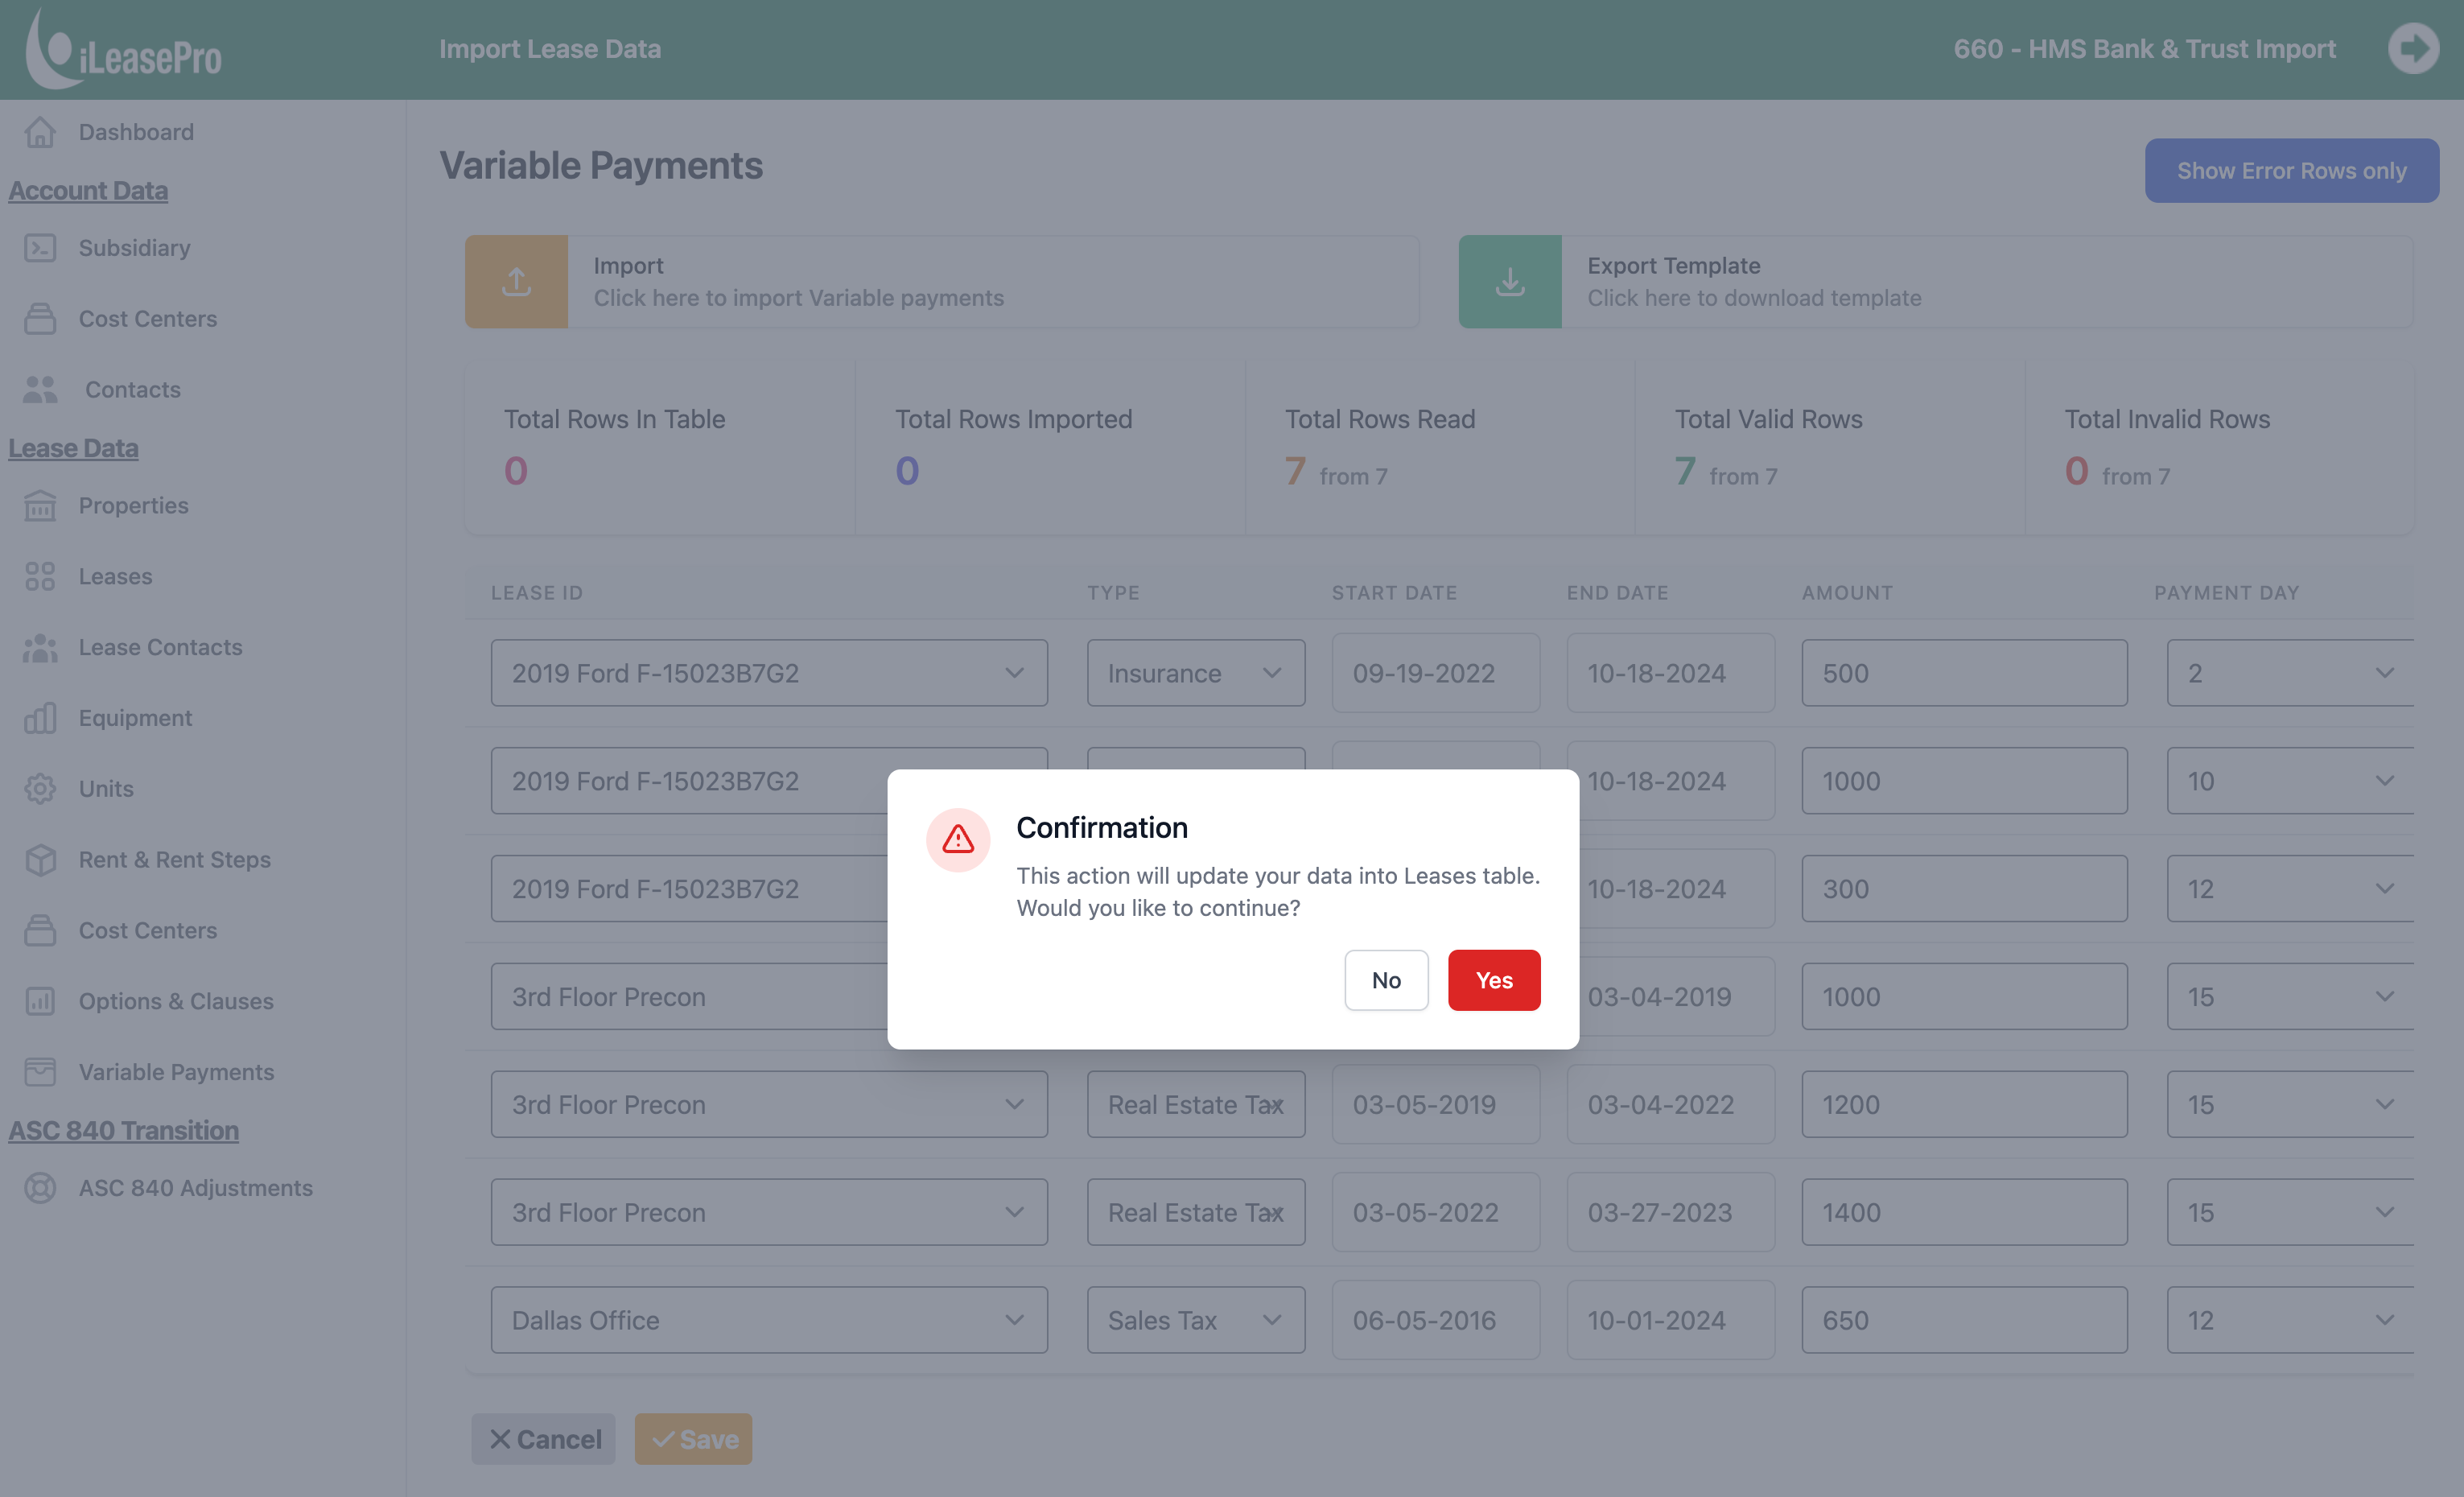
Task: Click the Cancel button
Action: pos(543,1439)
